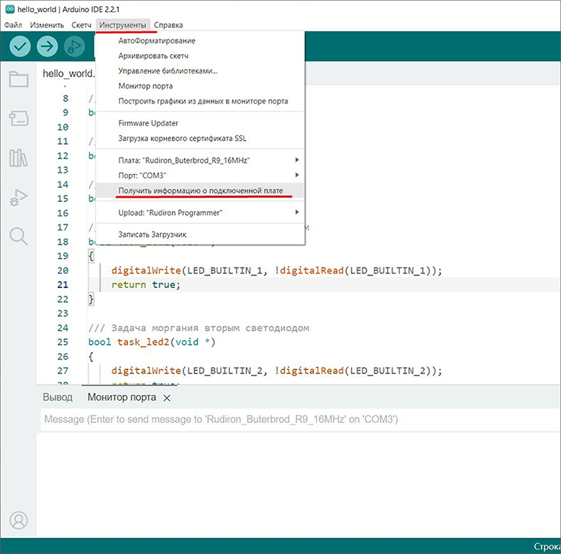Click digitalWrite call on line 27
The width and height of the screenshot is (561, 554).
[x=146, y=371]
